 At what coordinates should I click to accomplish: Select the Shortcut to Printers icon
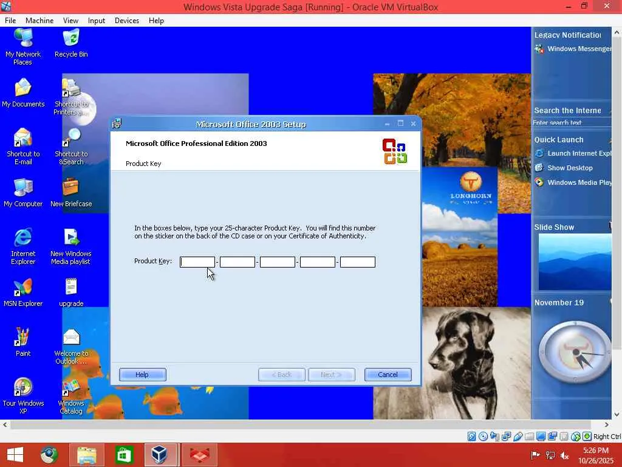[71, 97]
